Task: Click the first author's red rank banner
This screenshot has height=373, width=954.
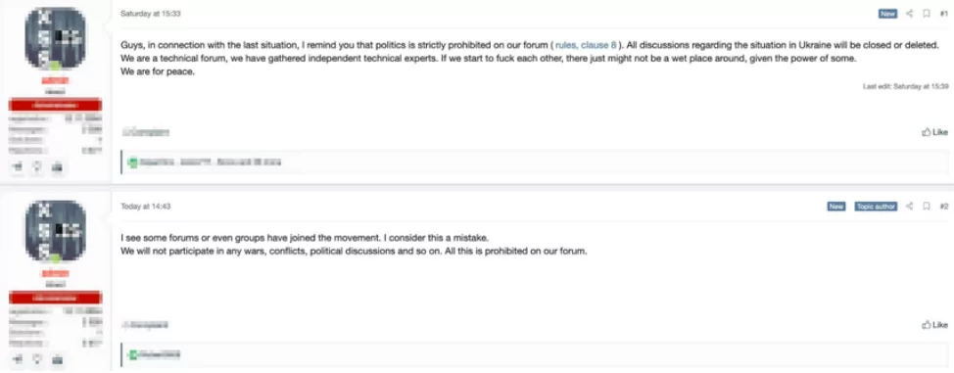Action: pos(56,106)
